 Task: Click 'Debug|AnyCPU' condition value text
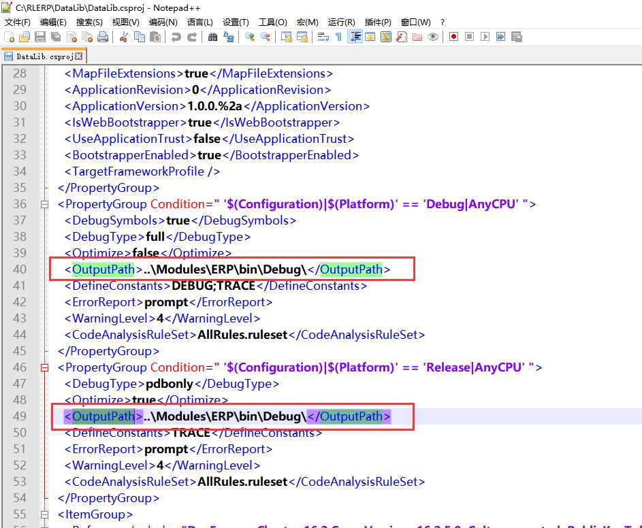coord(471,204)
